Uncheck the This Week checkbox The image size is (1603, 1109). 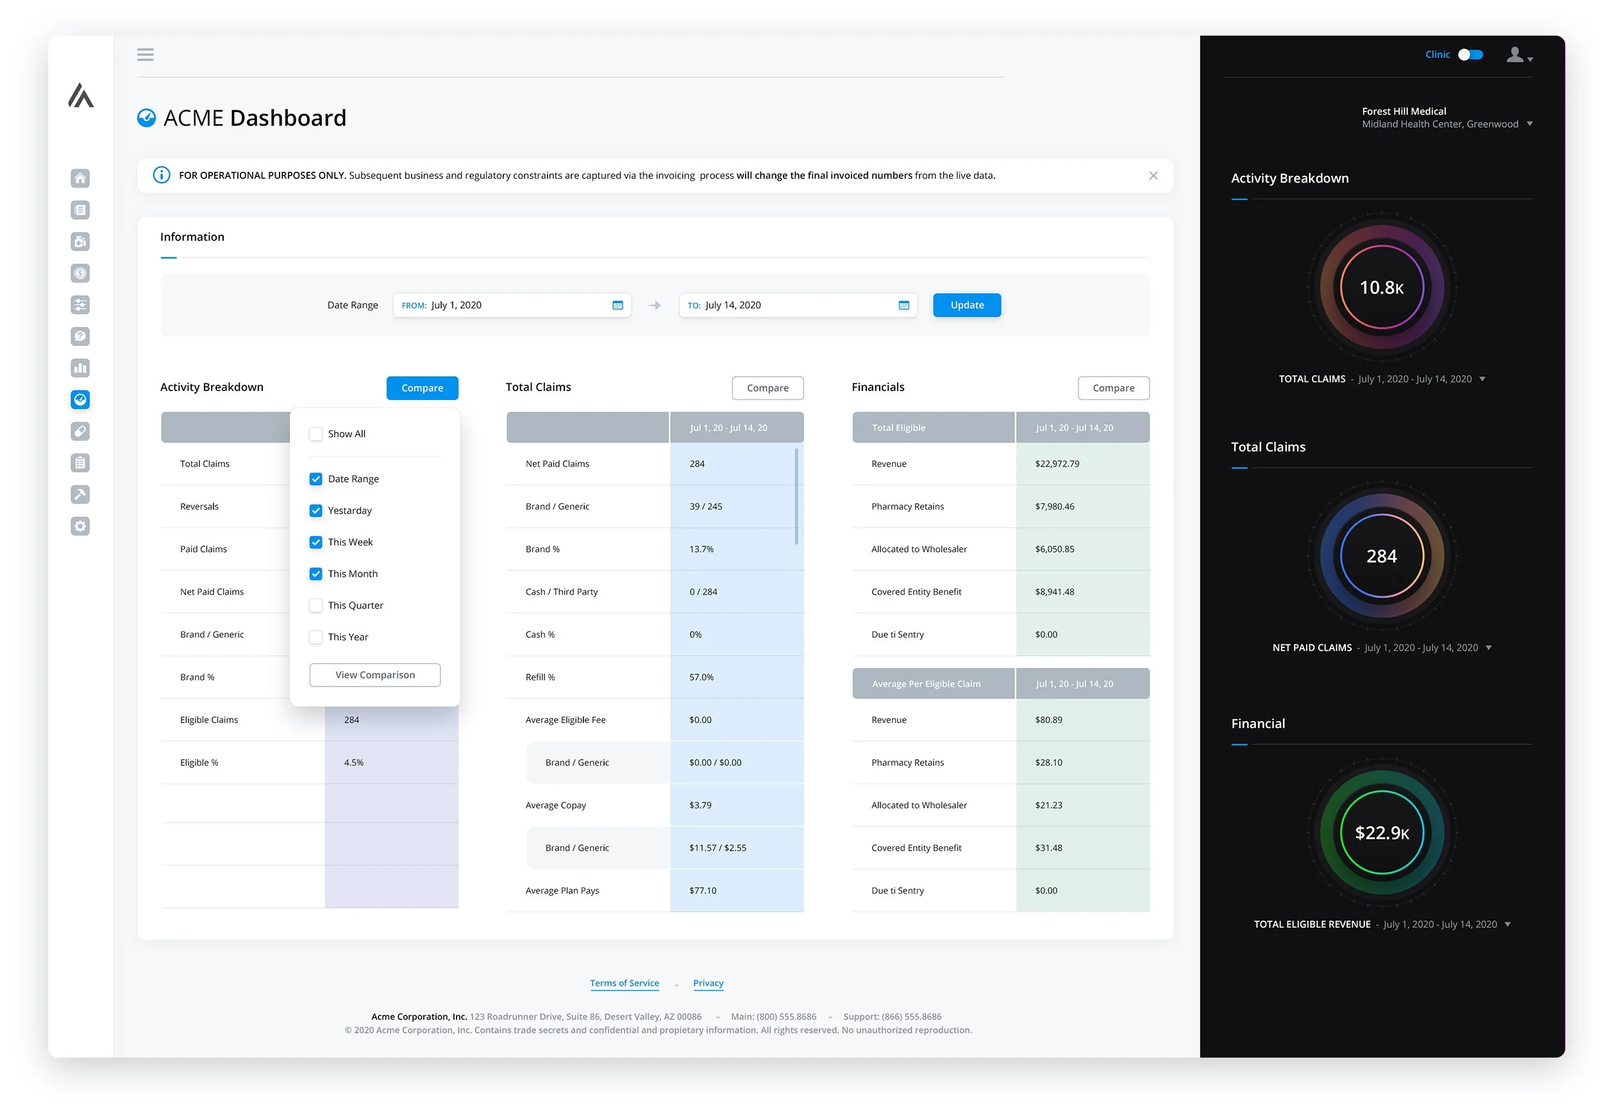[x=315, y=542]
